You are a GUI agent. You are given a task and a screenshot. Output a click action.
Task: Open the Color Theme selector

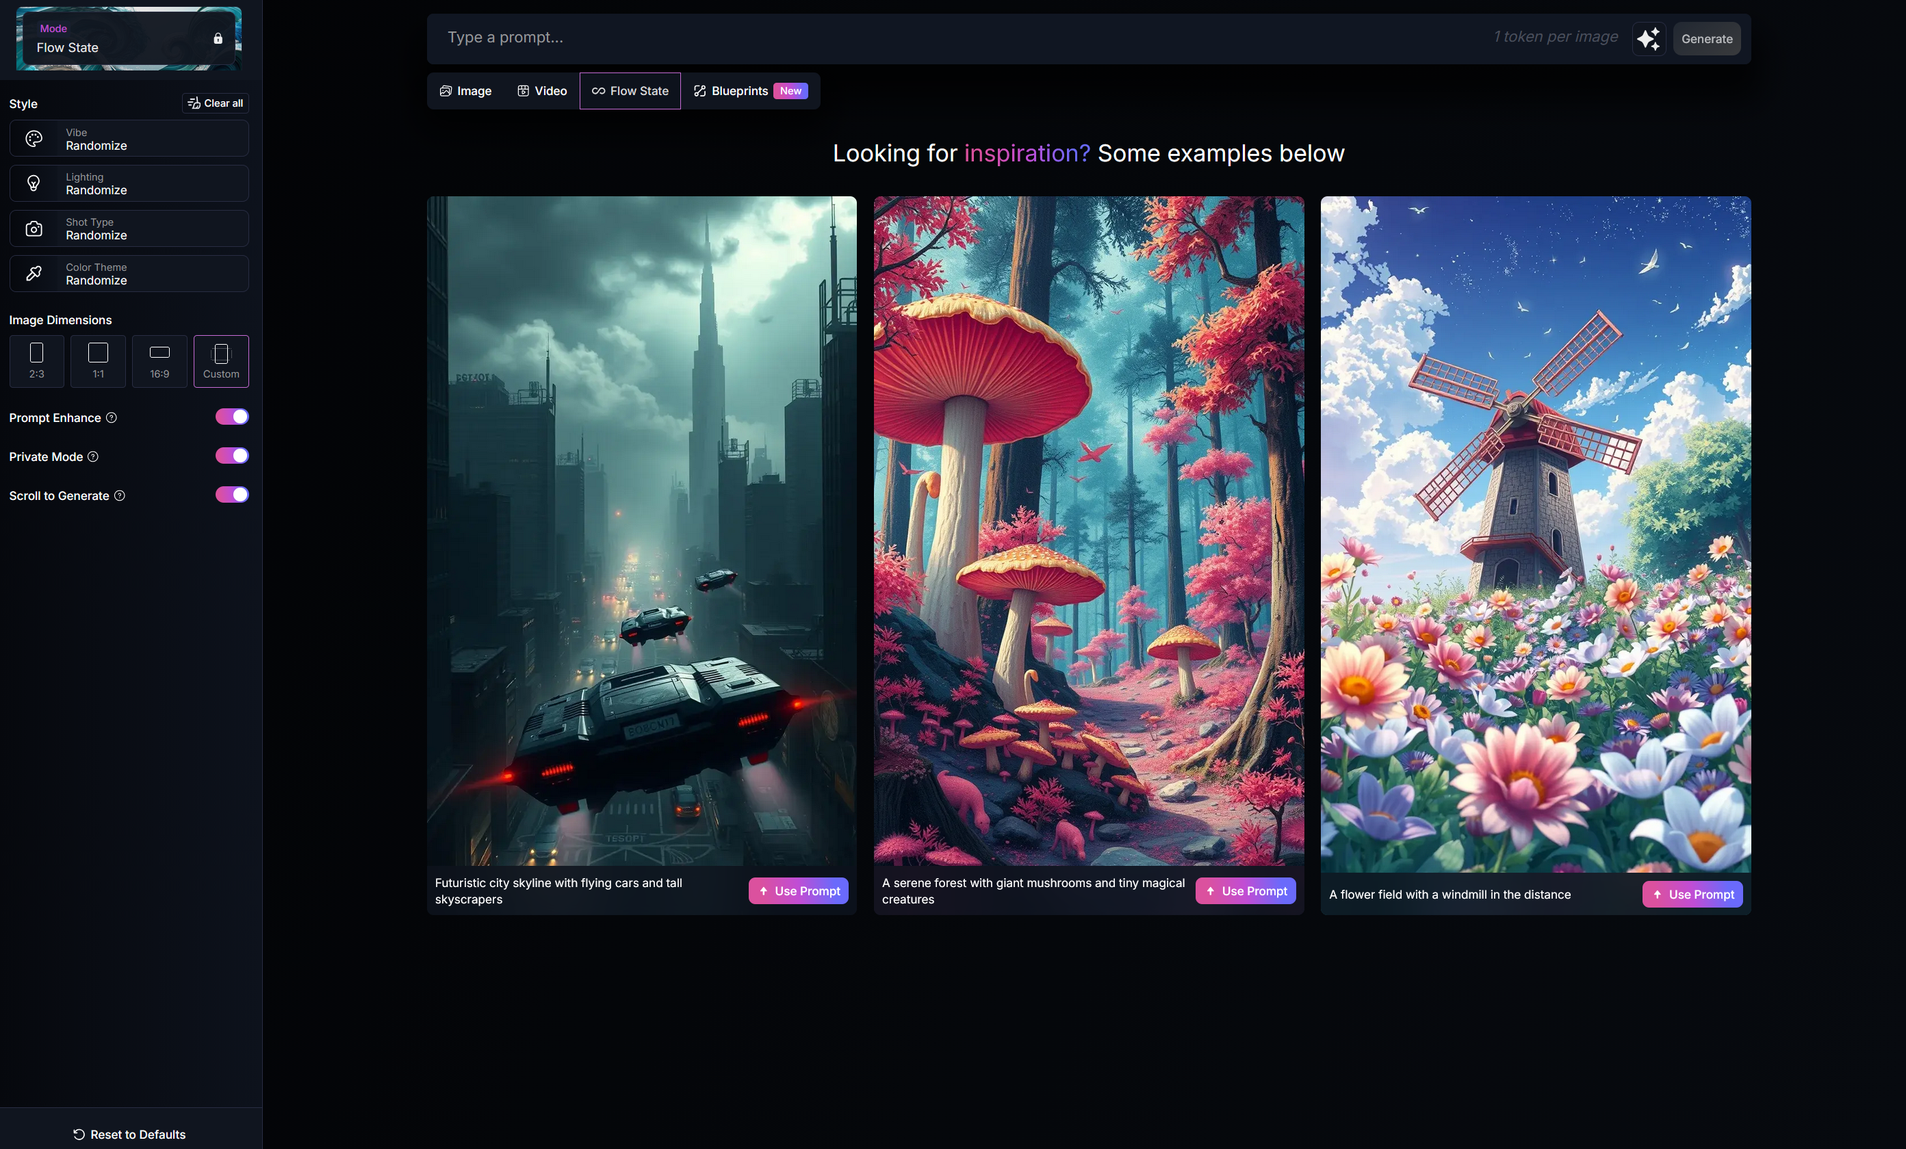(x=129, y=274)
